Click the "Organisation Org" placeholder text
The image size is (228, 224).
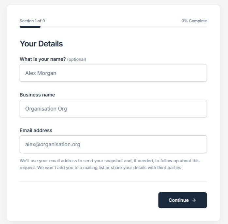46,109
